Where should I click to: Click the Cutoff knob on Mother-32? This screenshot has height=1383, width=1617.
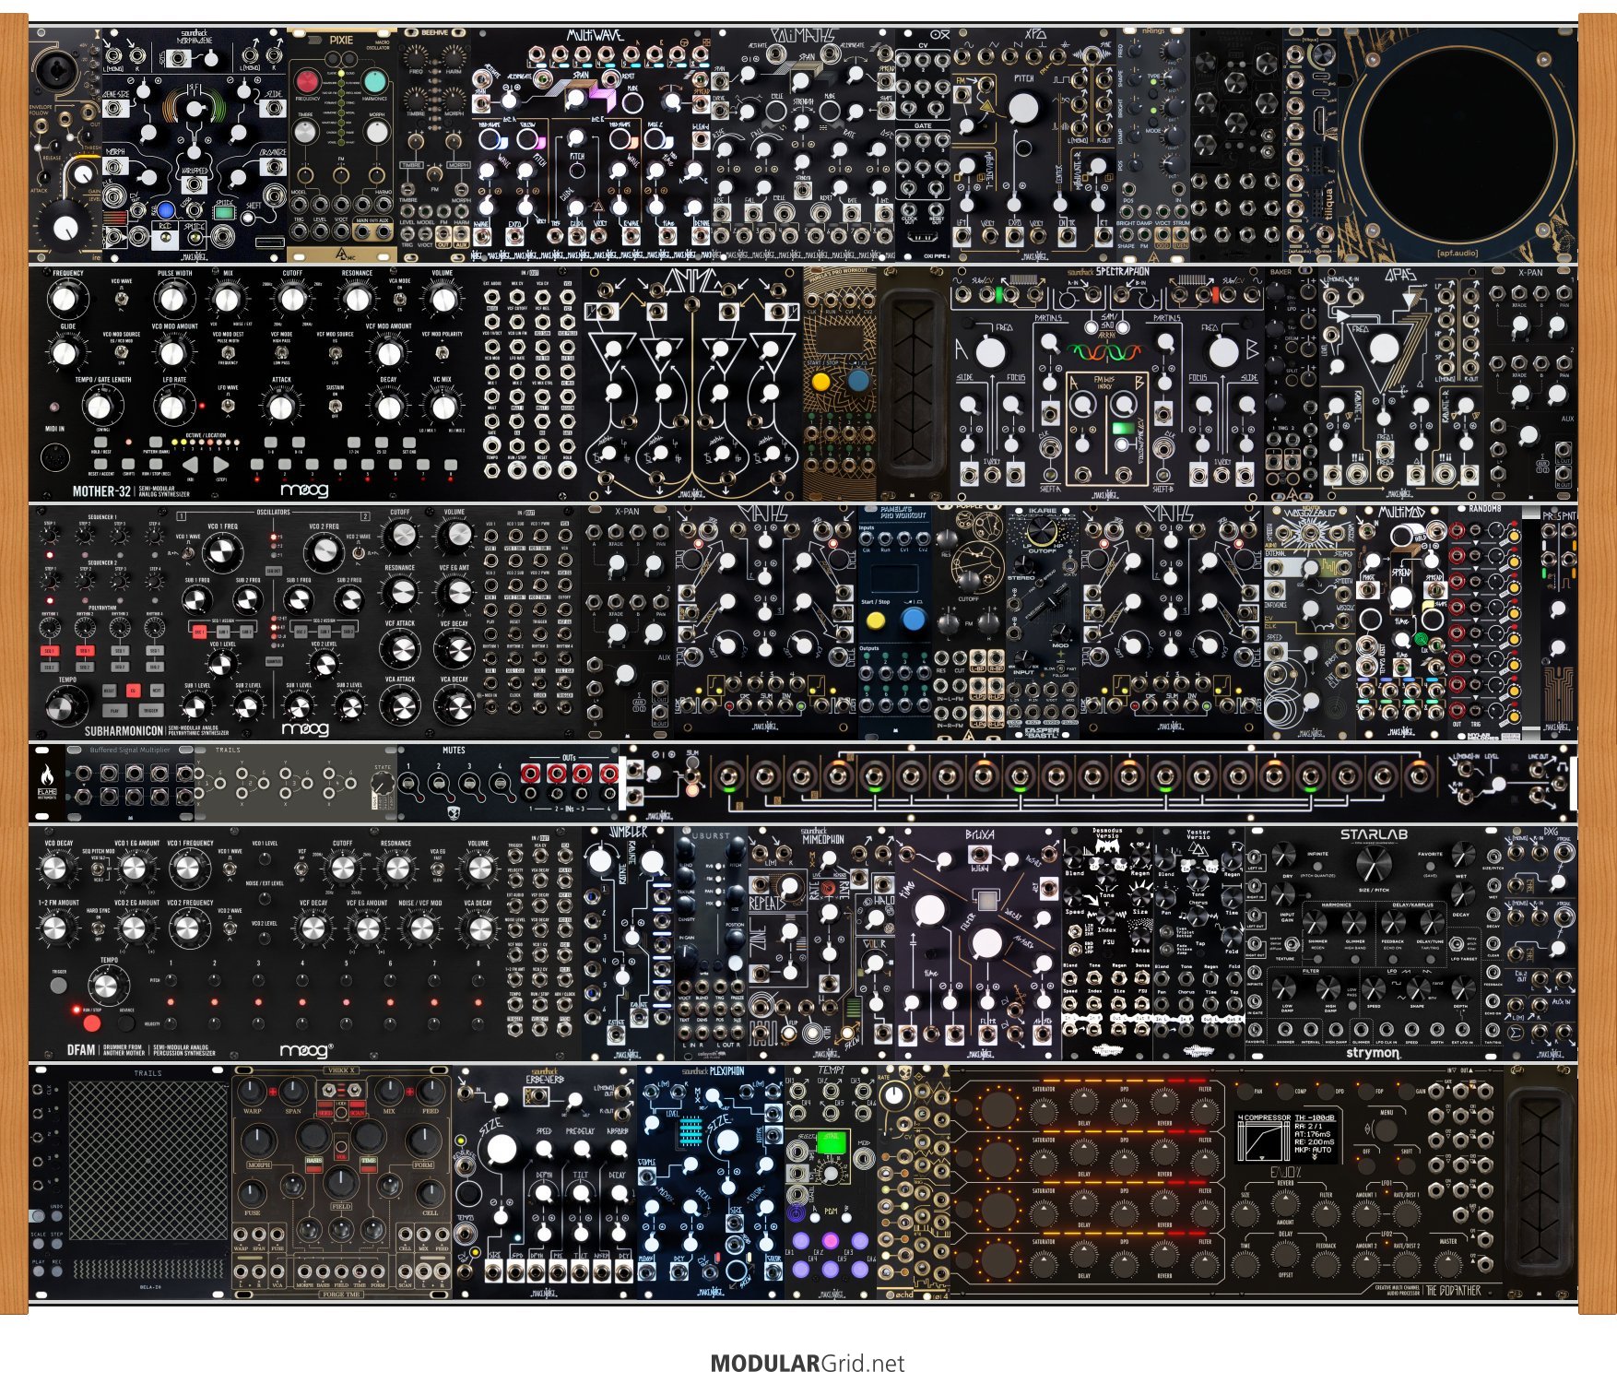pos(291,299)
